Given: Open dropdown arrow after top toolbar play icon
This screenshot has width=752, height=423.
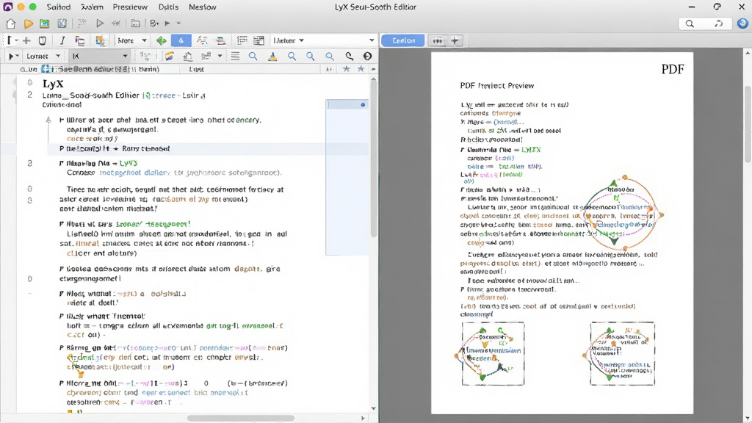Looking at the screenshot, I should pos(178,23).
